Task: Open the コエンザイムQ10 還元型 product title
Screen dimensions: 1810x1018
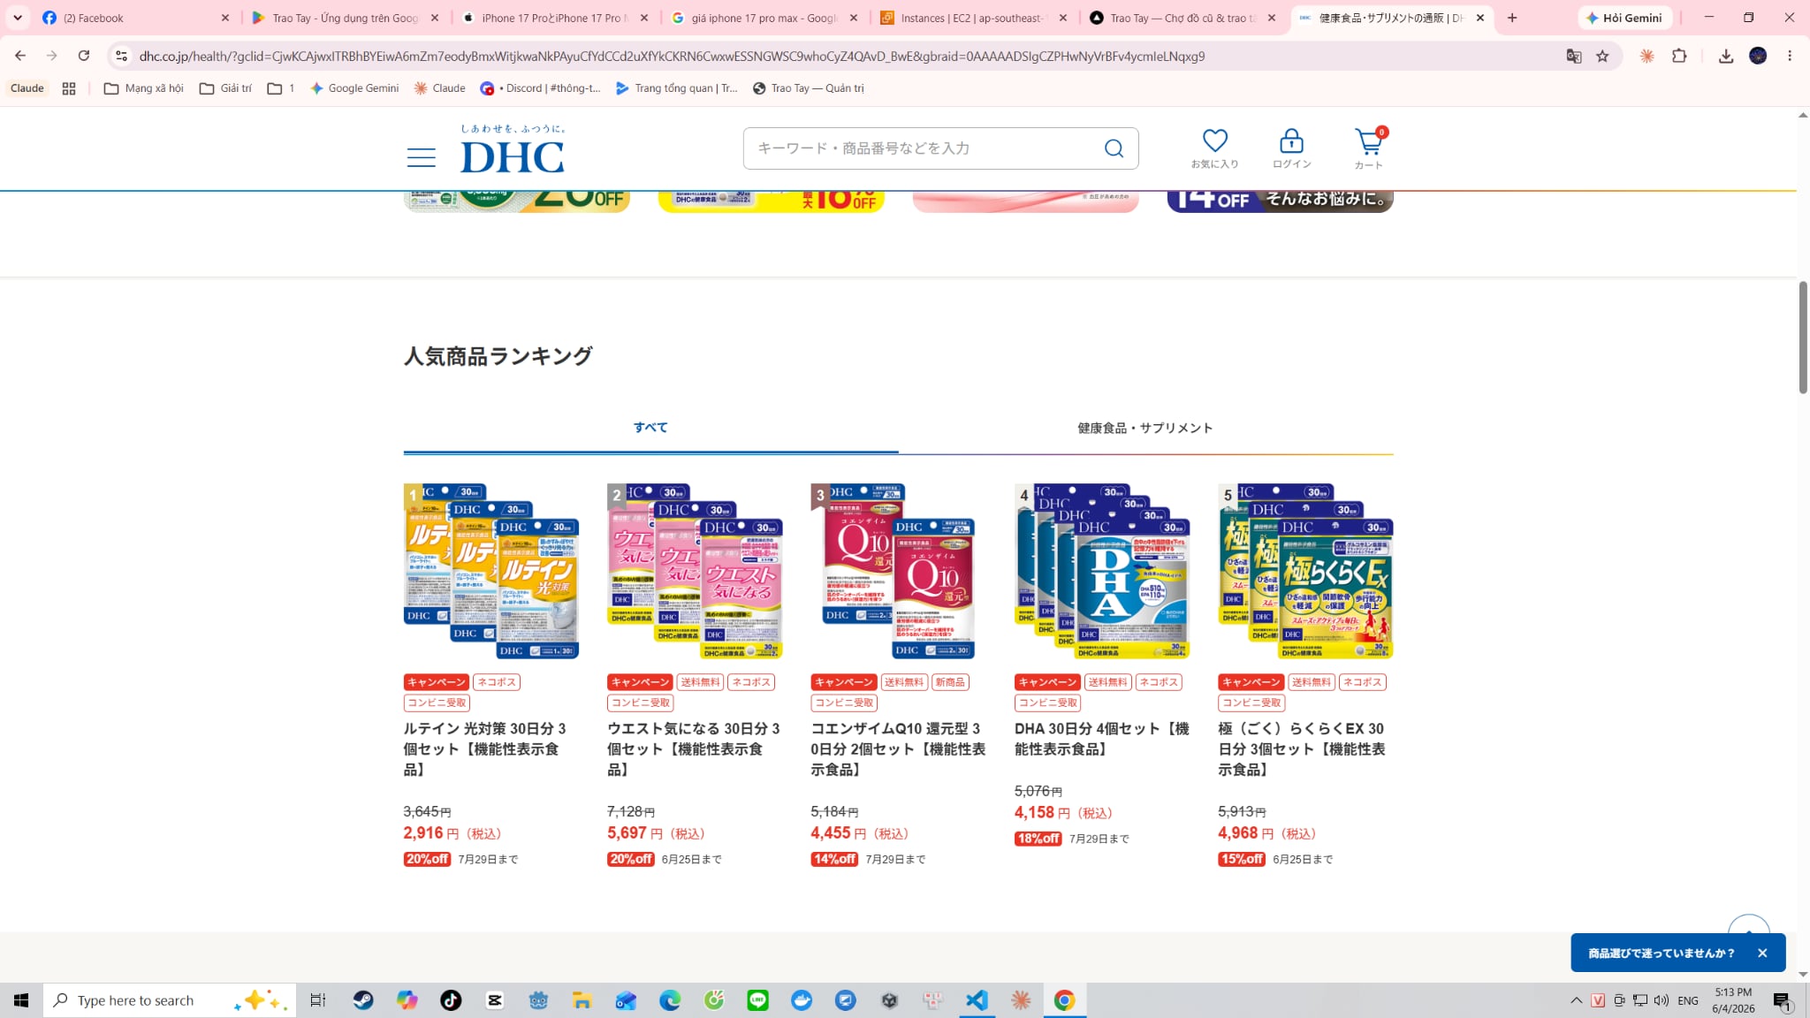Action: click(898, 749)
